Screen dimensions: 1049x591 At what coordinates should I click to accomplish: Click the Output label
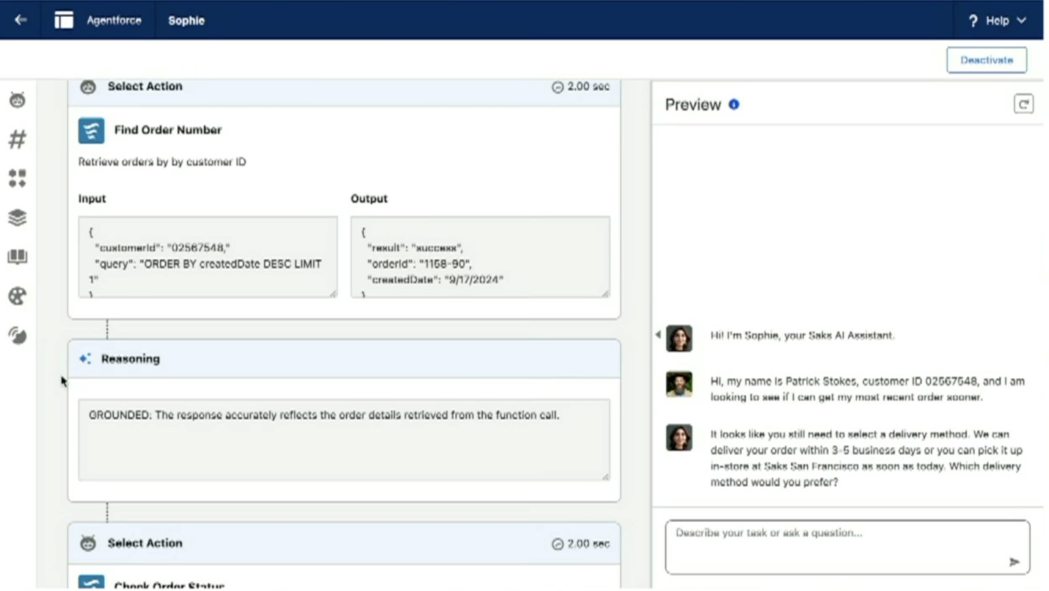369,198
